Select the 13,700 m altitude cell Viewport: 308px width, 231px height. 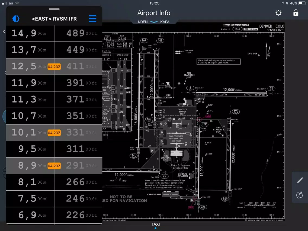tap(30, 50)
